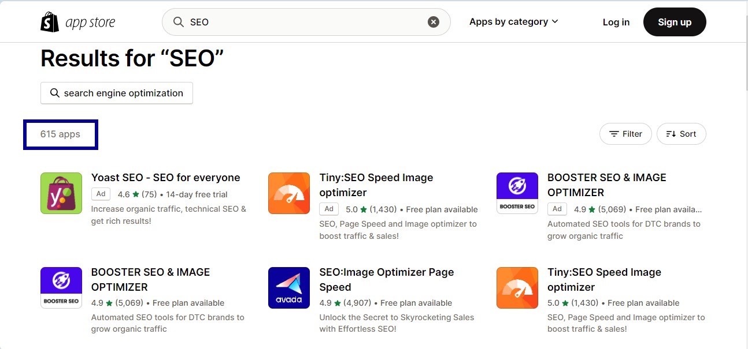Viewport: 748px width, 349px height.
Task: Click the Increase organic traffic description text
Action: (168, 215)
